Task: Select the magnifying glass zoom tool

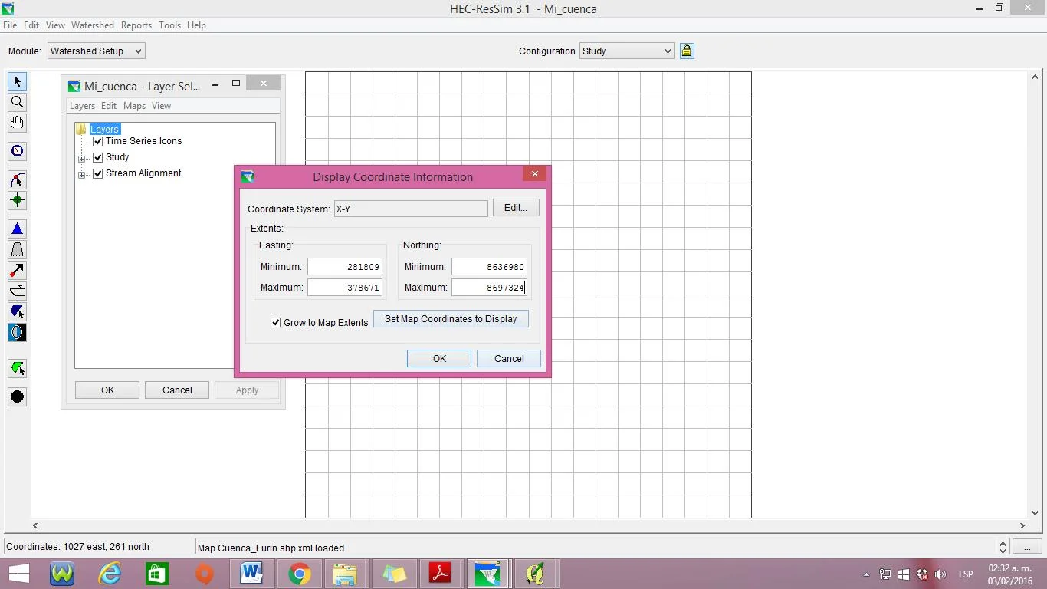Action: point(17,102)
